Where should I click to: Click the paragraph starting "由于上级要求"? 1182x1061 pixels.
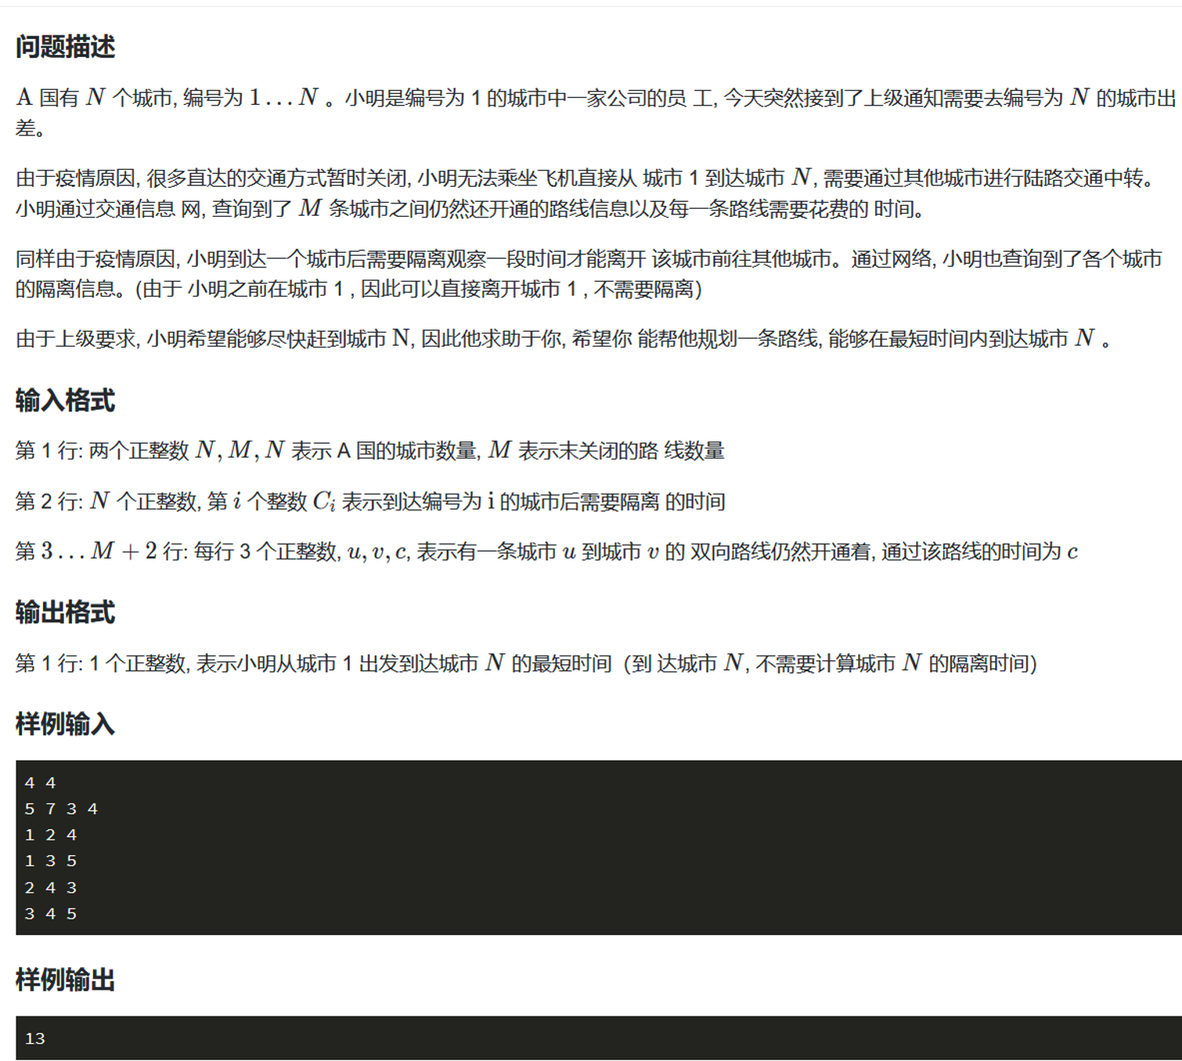[x=563, y=339]
